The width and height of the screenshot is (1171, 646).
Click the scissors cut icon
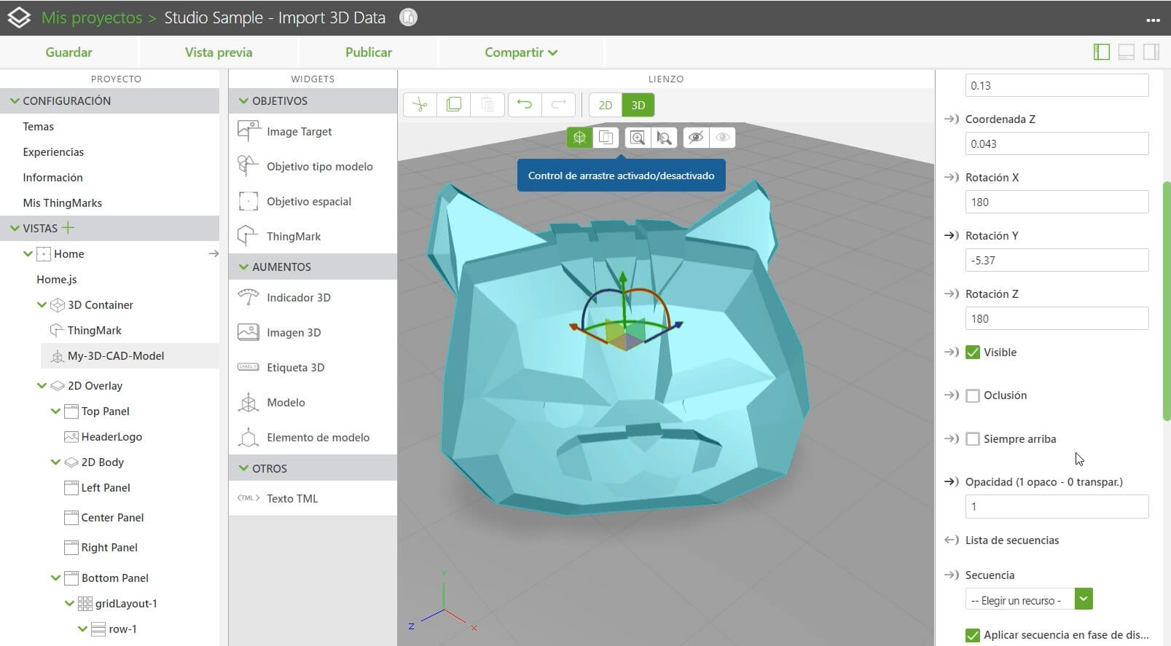[x=420, y=105]
